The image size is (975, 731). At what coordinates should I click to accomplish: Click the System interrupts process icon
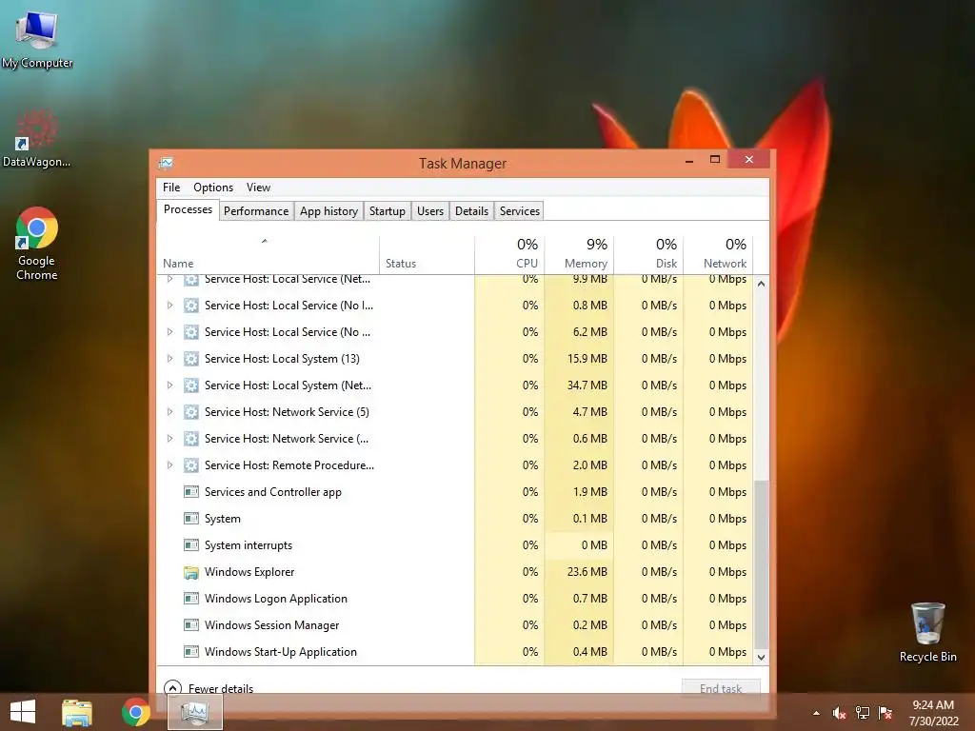click(190, 545)
